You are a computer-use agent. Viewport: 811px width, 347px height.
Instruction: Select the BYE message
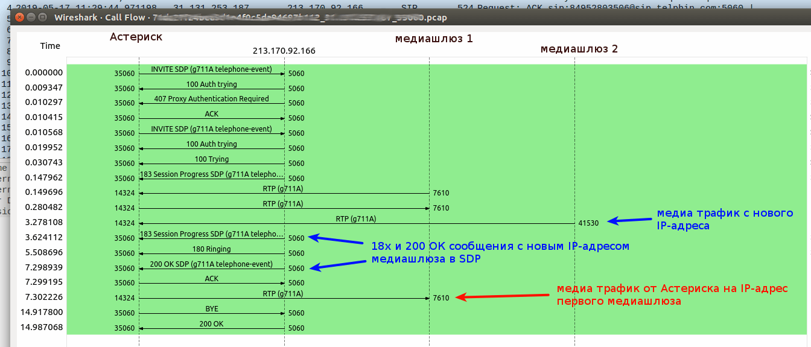[x=212, y=310]
